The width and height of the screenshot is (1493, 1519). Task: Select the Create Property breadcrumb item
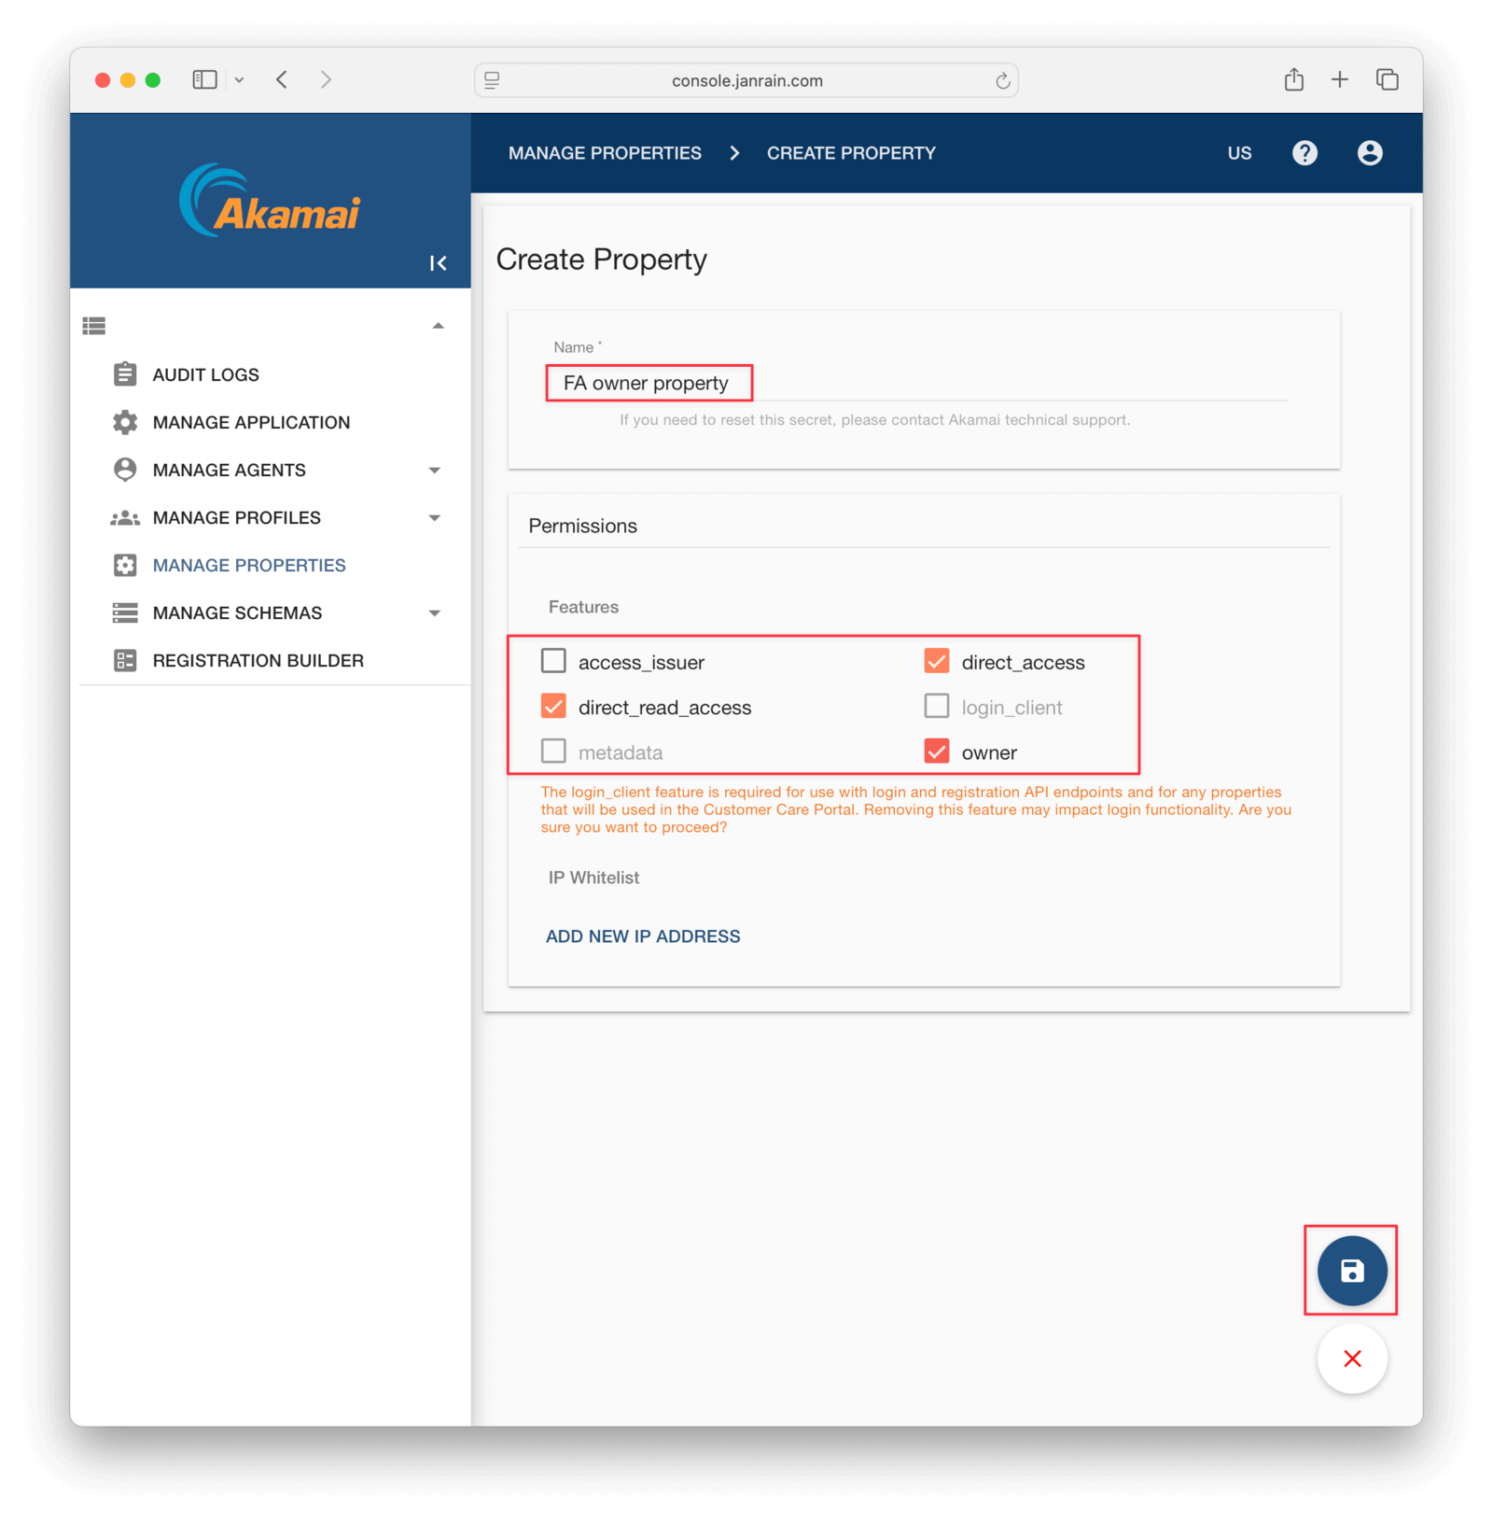click(850, 152)
